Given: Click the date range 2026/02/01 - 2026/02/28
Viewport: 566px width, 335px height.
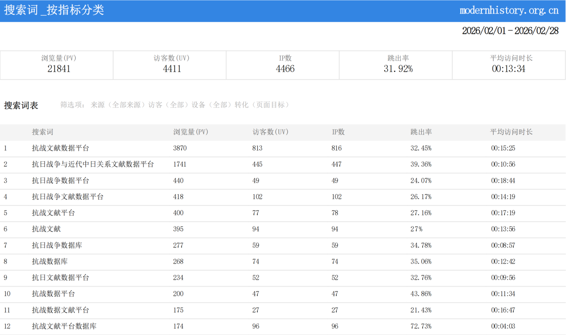Looking at the screenshot, I should pos(510,31).
